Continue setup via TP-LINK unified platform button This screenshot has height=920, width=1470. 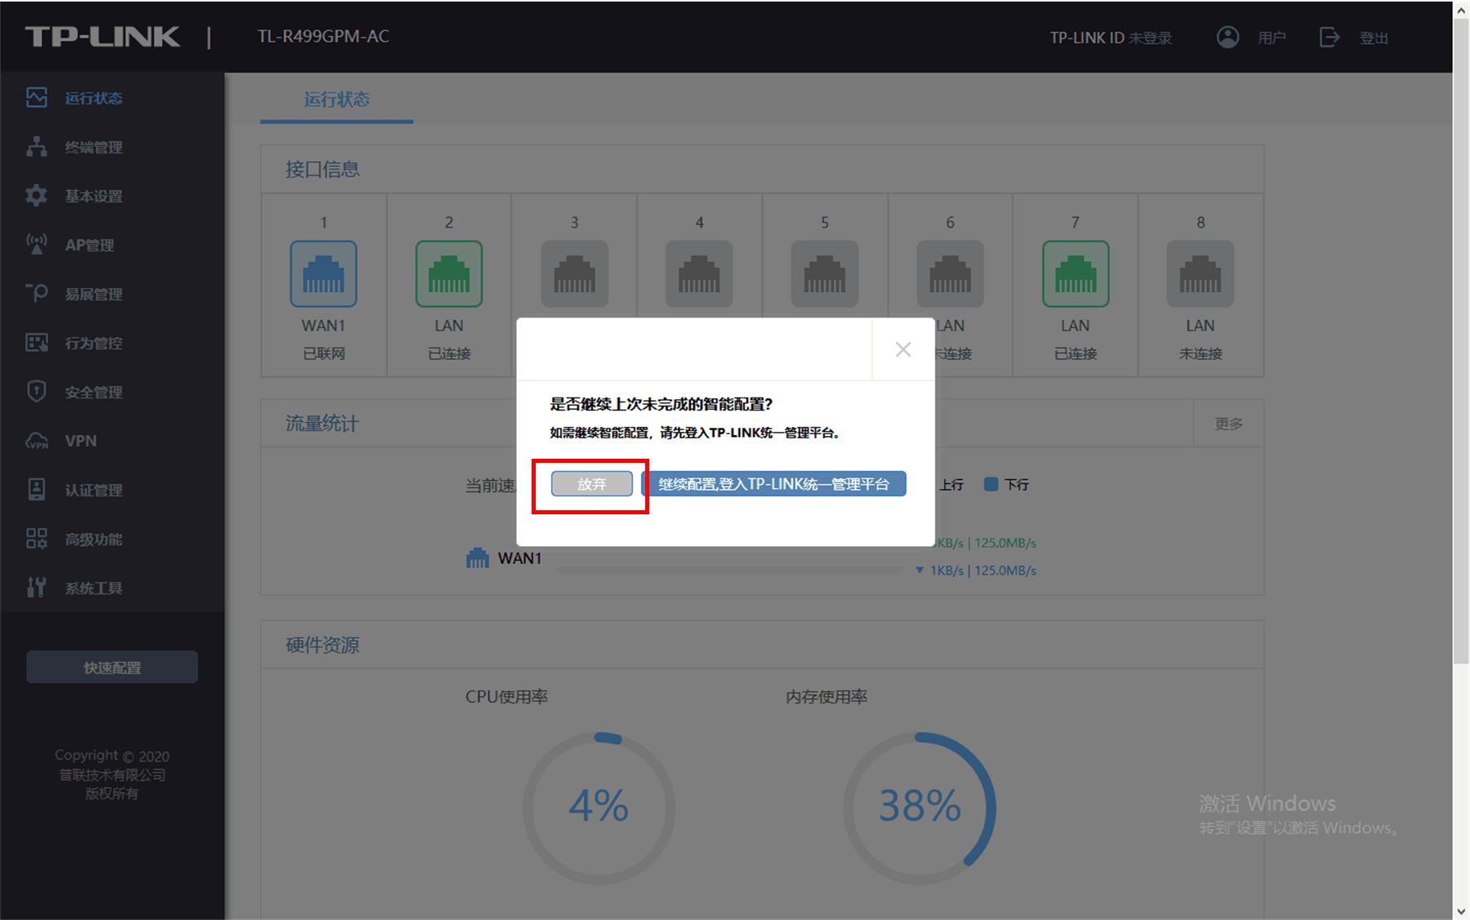(776, 483)
